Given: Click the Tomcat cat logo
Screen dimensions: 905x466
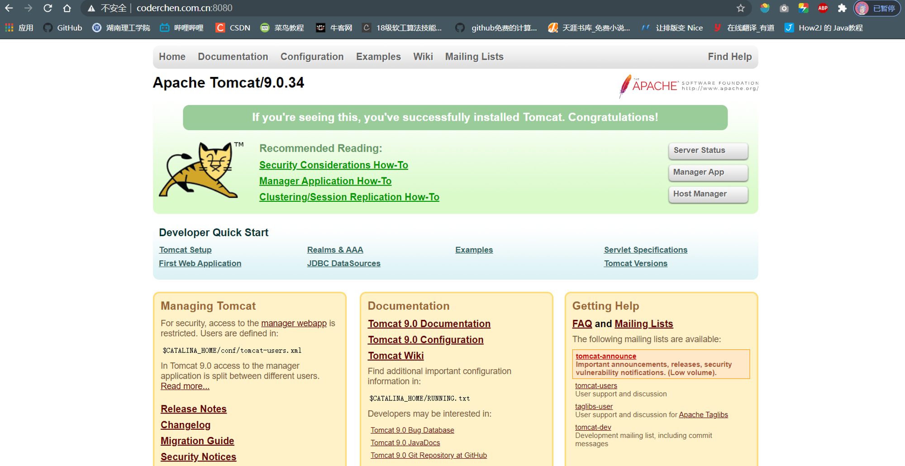Looking at the screenshot, I should click(201, 170).
